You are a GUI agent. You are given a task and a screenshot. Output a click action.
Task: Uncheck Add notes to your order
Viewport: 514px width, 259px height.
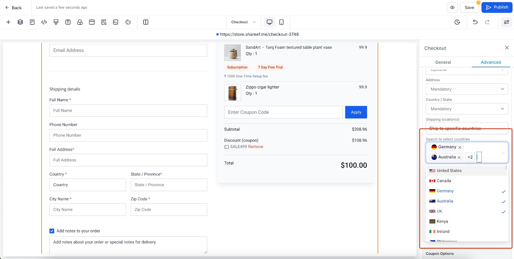pos(52,231)
